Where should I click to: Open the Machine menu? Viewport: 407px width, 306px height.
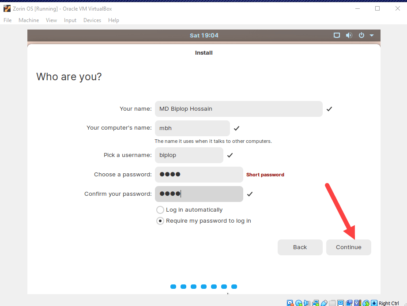coord(29,20)
